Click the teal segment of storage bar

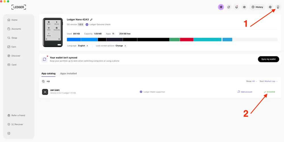208,40
